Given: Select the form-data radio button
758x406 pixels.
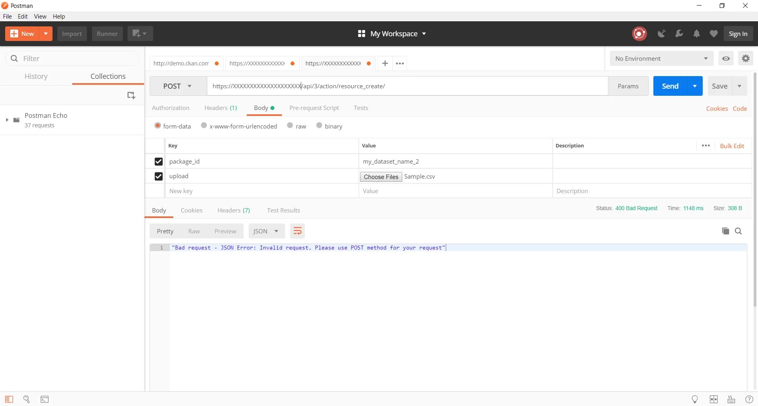Looking at the screenshot, I should [158, 125].
